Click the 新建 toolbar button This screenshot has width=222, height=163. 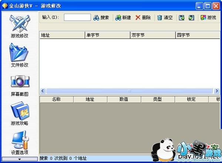(123, 18)
